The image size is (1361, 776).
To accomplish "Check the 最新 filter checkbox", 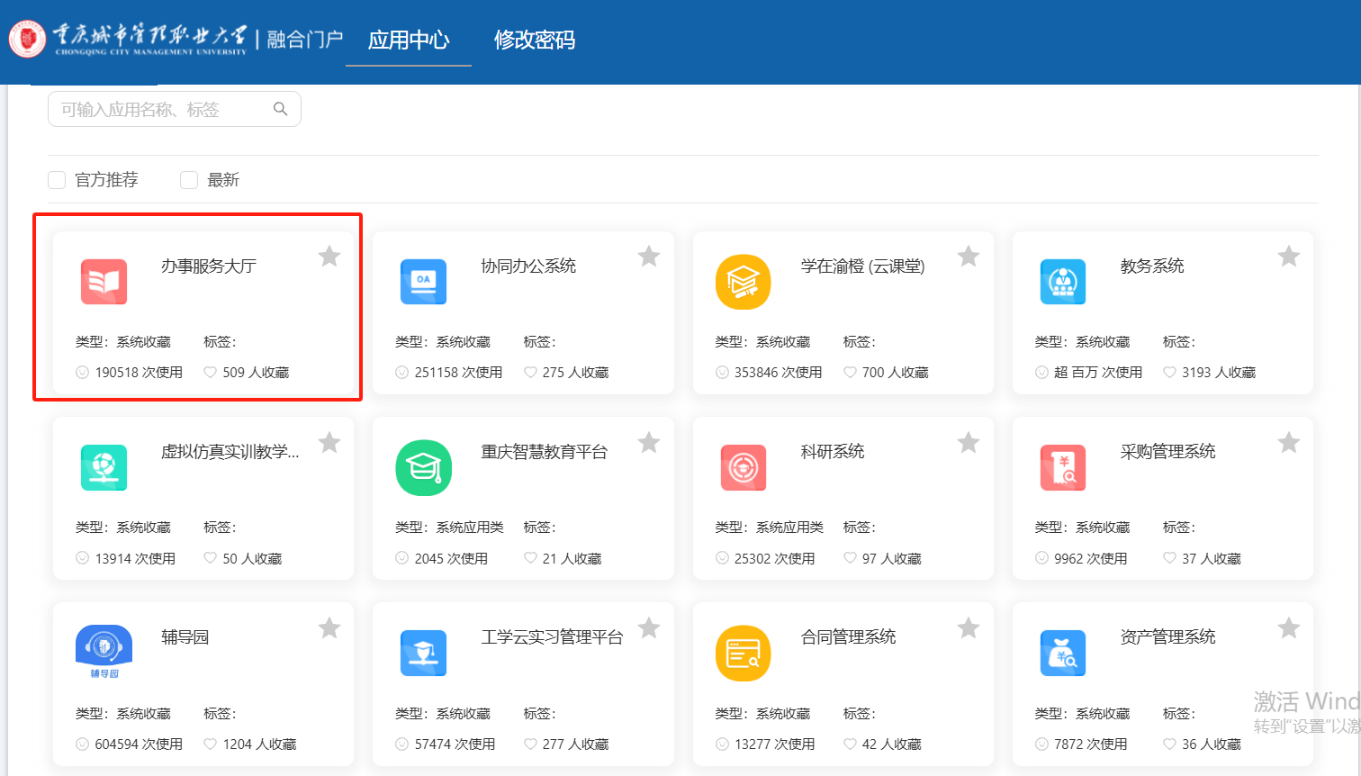I will coord(189,180).
